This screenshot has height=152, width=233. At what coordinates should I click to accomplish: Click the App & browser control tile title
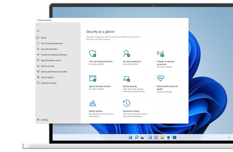(100, 86)
